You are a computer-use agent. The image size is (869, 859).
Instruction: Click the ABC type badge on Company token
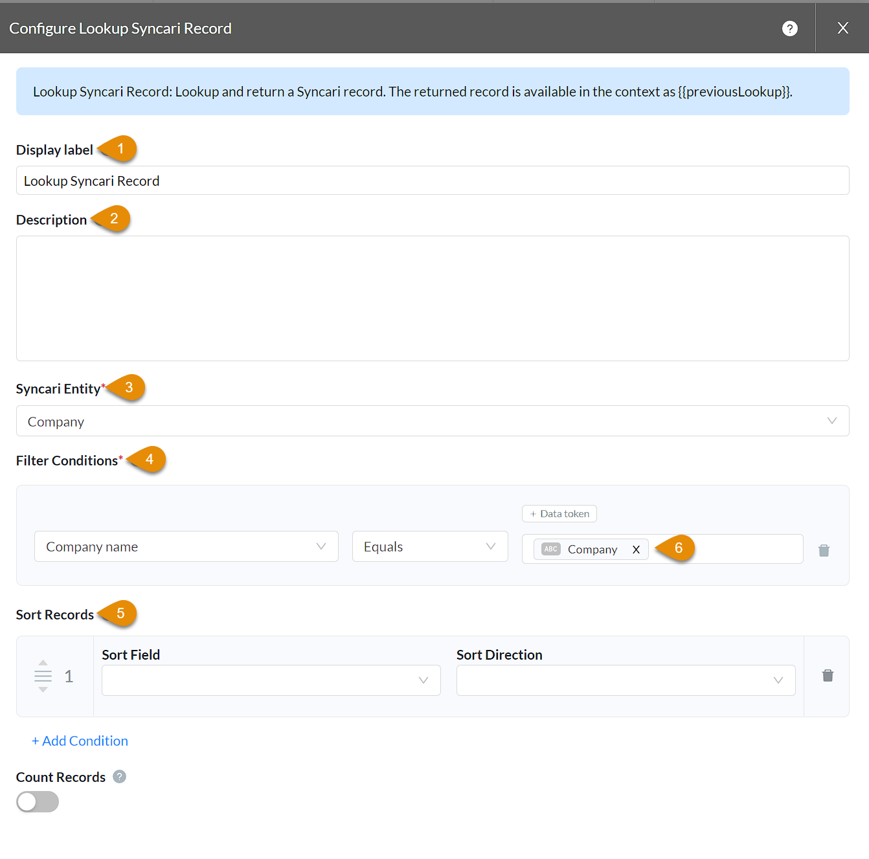click(551, 549)
